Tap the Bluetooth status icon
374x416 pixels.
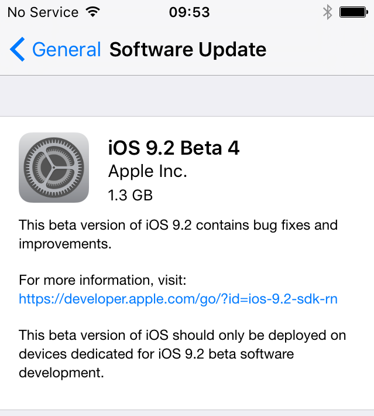tap(328, 12)
